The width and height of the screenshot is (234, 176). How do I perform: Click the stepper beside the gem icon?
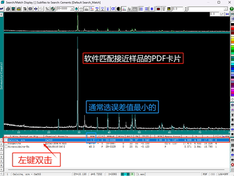(81, 9)
